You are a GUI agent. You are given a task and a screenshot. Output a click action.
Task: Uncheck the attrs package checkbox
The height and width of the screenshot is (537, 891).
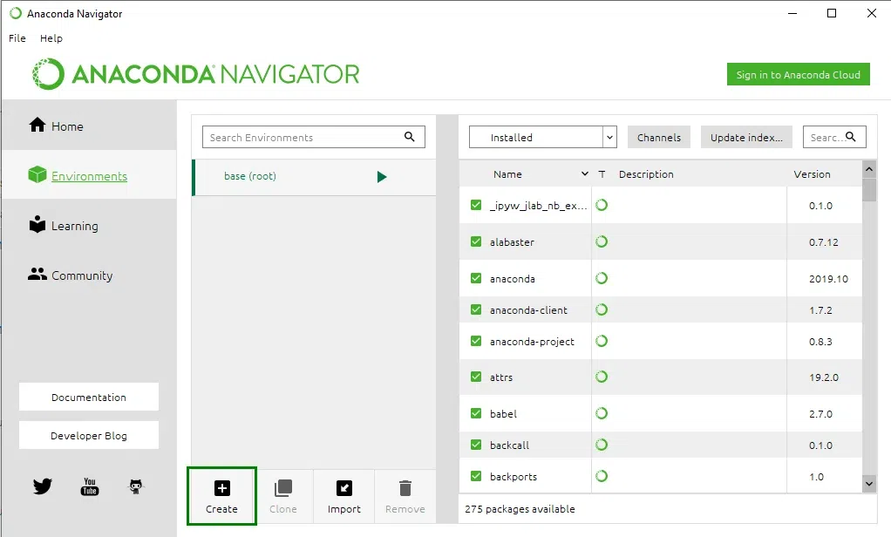click(x=476, y=377)
